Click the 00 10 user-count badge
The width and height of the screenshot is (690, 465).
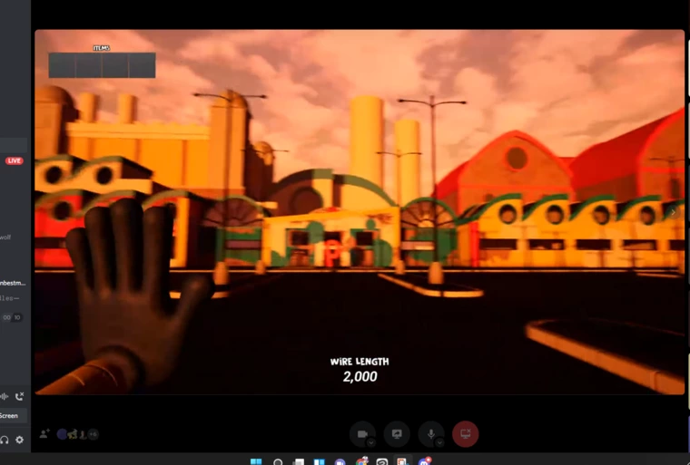[x=12, y=317]
